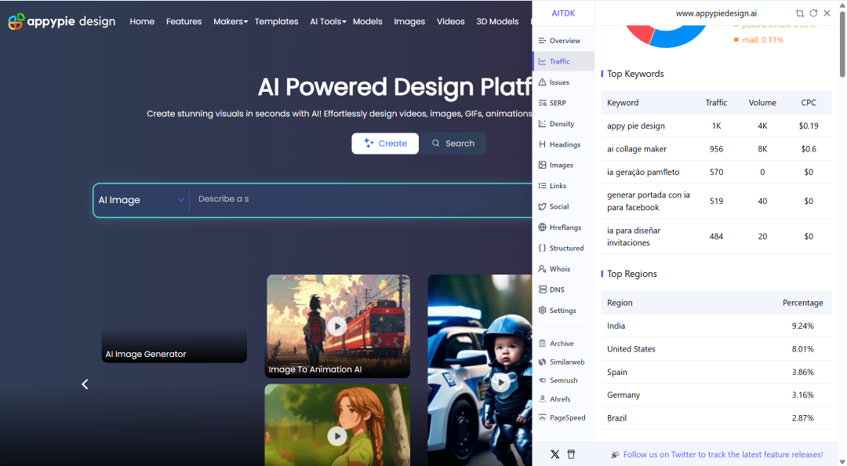Open the Density section in AITDK sidebar
The width and height of the screenshot is (847, 466).
563,124
